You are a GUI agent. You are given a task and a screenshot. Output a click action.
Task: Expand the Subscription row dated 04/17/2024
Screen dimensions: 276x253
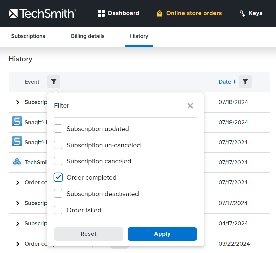click(18, 223)
